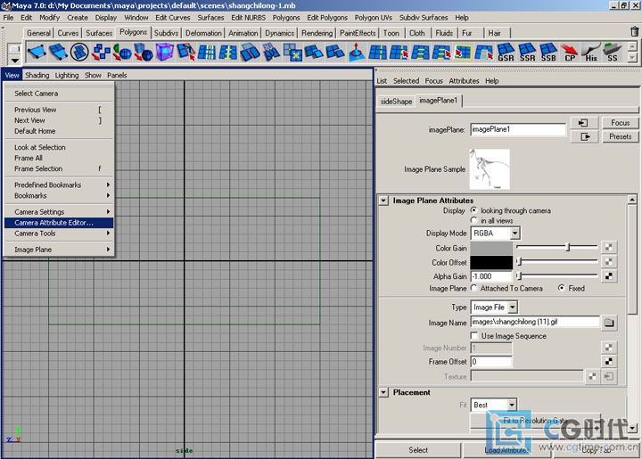Open the Shading panel menu
This screenshot has height=459, width=642.
click(x=37, y=75)
